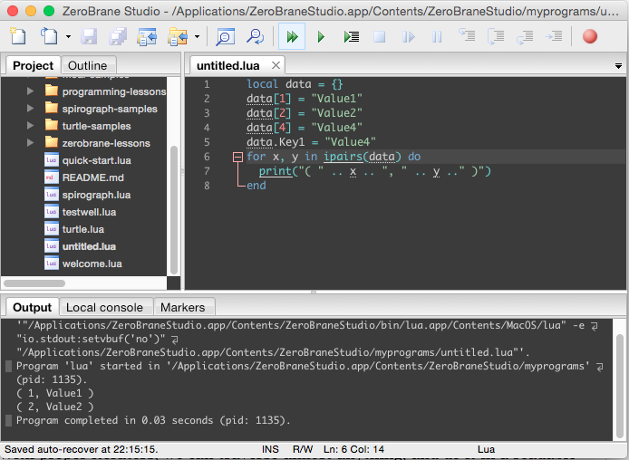The image size is (629, 460).
Task: Create a new file with toolbar icon
Action: 18,36
